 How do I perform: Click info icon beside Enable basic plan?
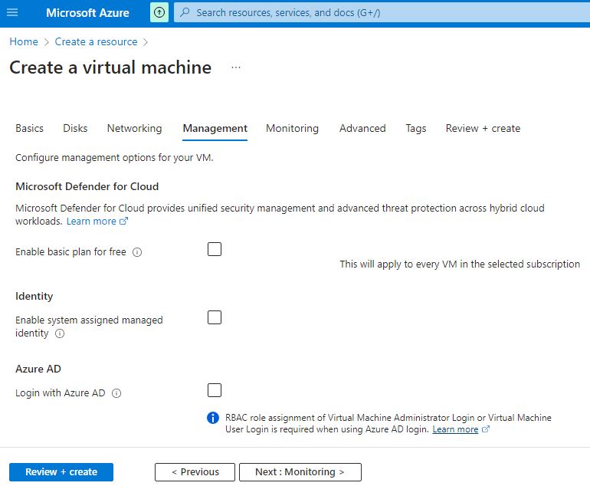137,252
